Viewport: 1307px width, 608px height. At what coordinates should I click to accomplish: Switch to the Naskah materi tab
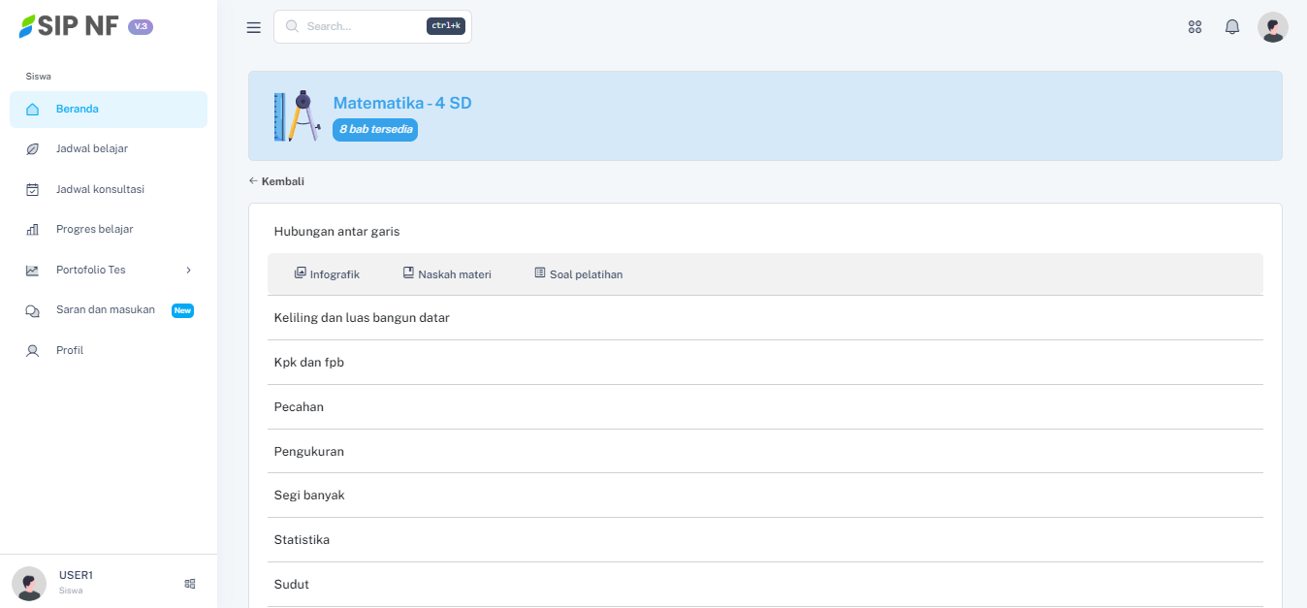[447, 274]
